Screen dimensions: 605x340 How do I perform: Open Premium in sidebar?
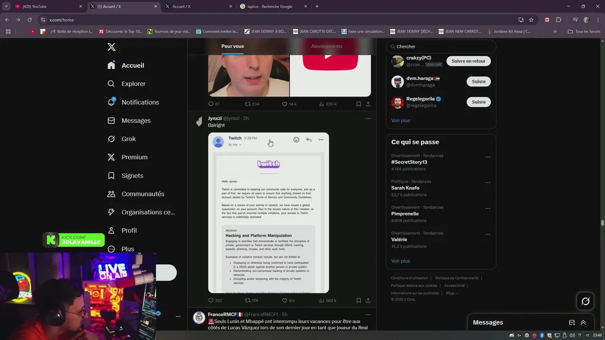tap(127, 157)
